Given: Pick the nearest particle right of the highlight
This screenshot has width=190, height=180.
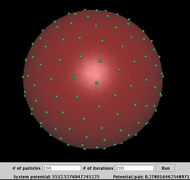Looking at the screenshot, I should click(x=119, y=70).
